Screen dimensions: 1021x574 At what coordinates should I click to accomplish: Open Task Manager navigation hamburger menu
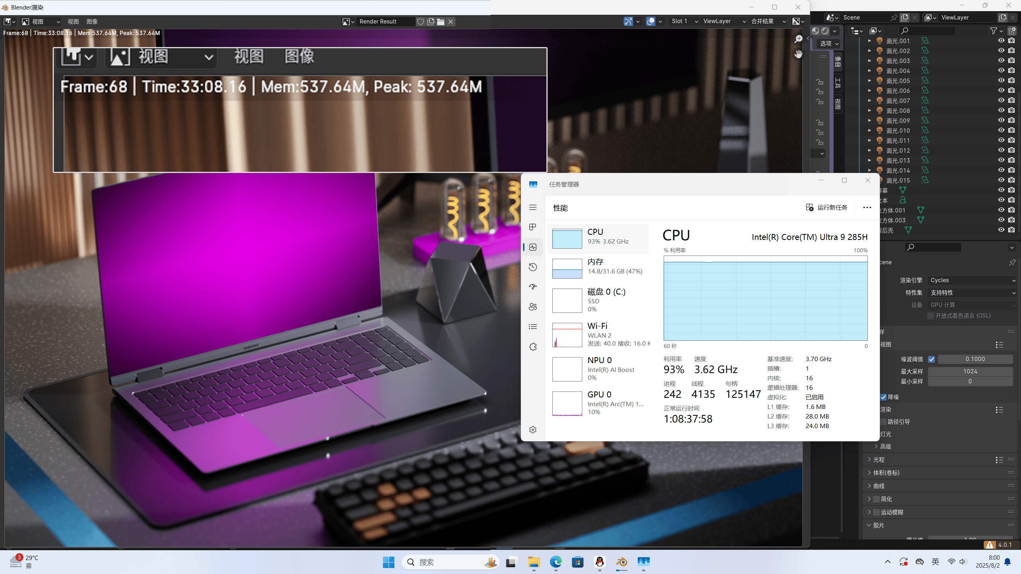click(x=533, y=207)
